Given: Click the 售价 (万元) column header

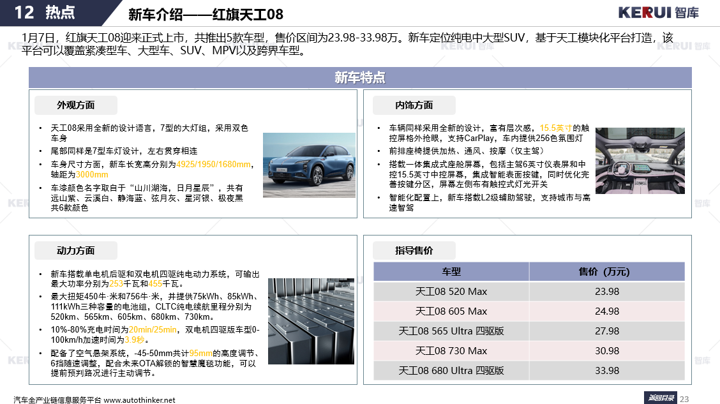Looking at the screenshot, I should [x=607, y=271].
